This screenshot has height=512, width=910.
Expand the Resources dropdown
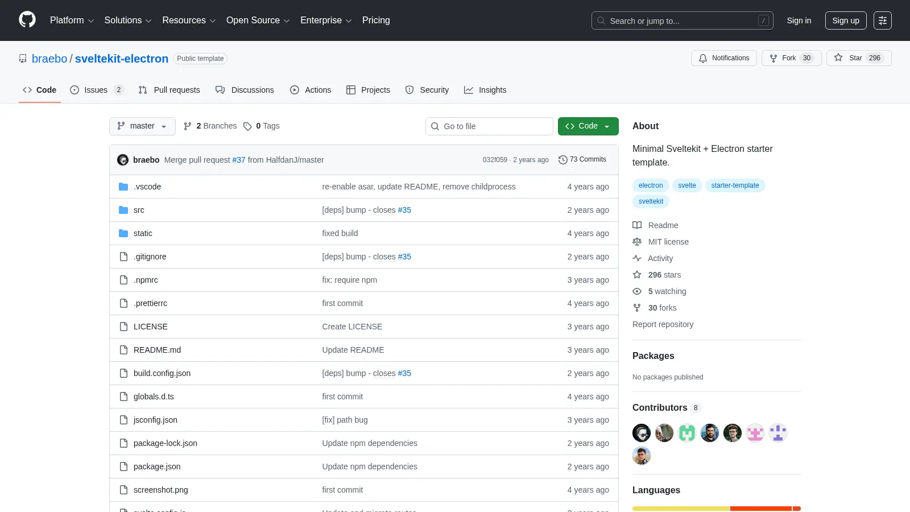coord(189,20)
